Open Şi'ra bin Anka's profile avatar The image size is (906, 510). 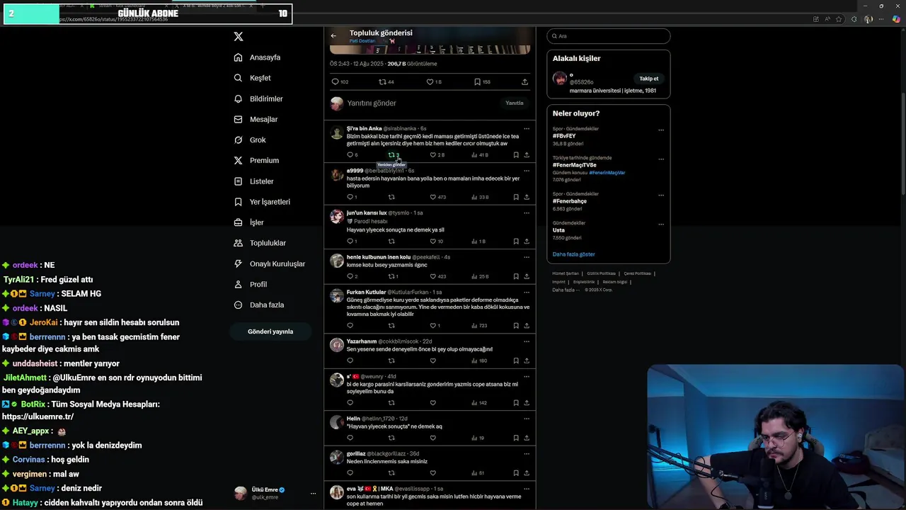click(x=337, y=133)
